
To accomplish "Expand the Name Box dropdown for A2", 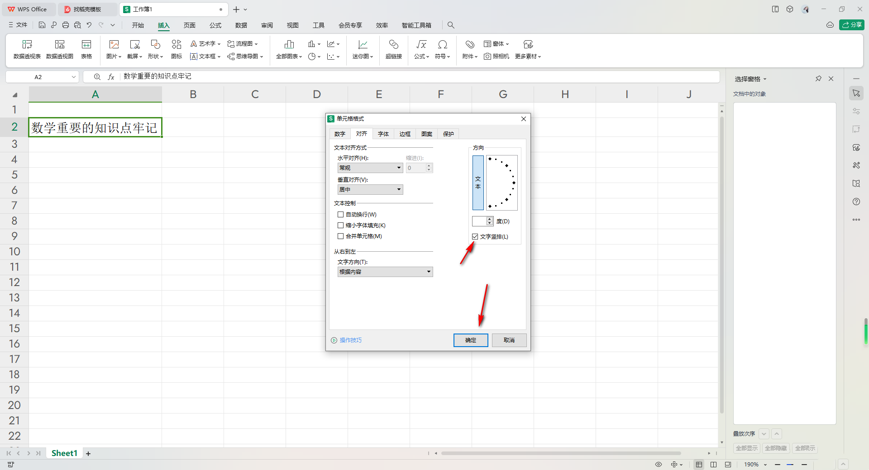I will [74, 77].
